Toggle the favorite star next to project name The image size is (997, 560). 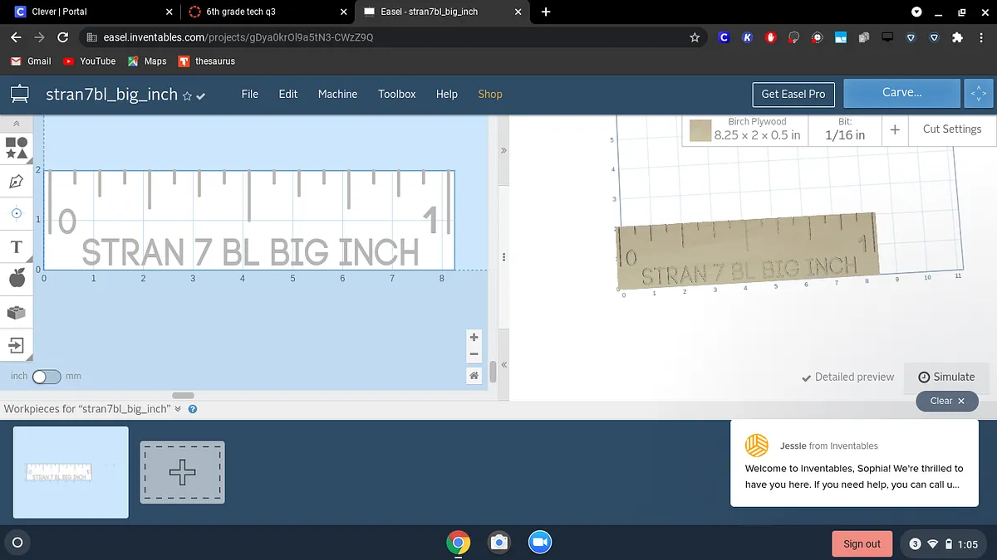point(187,96)
